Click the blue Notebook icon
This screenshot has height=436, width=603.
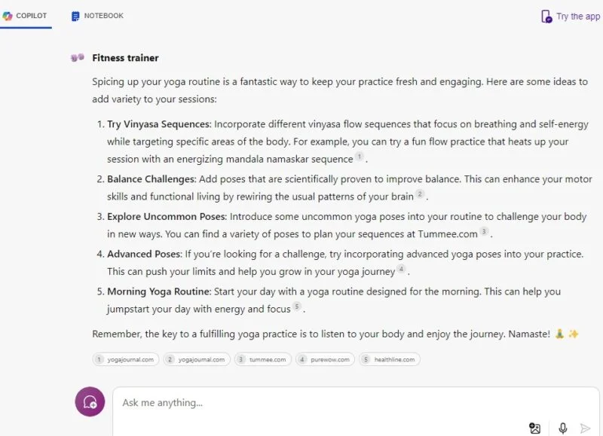click(75, 14)
